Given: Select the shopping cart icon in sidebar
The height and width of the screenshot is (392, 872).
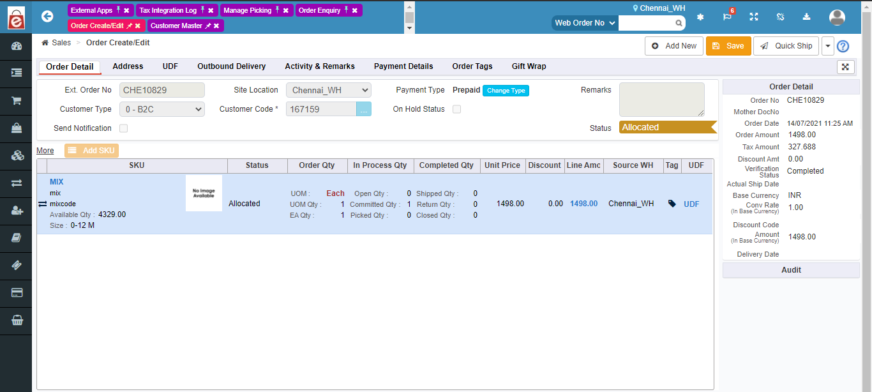Looking at the screenshot, I should 15,100.
